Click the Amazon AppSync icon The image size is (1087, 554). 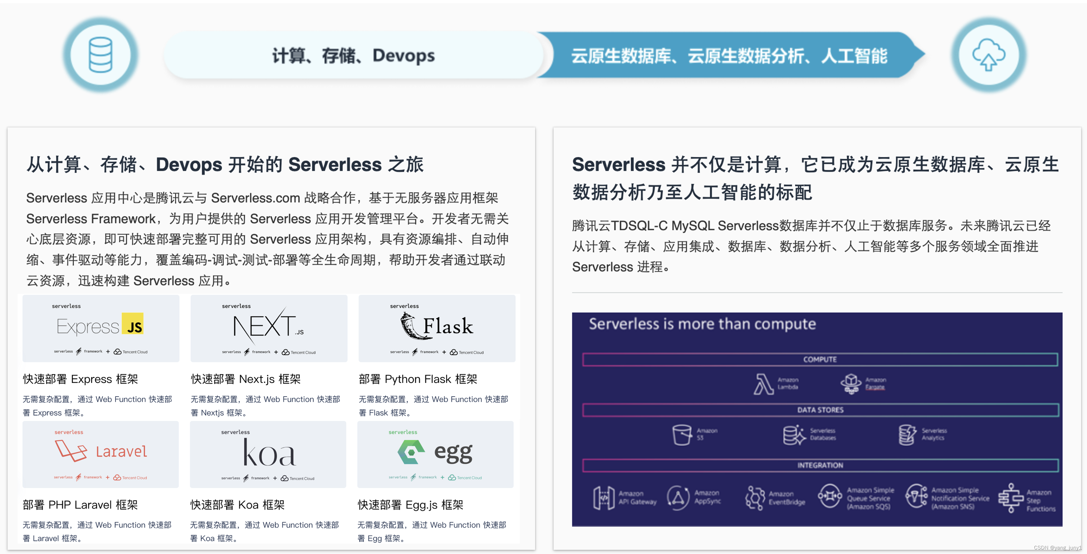(x=678, y=497)
